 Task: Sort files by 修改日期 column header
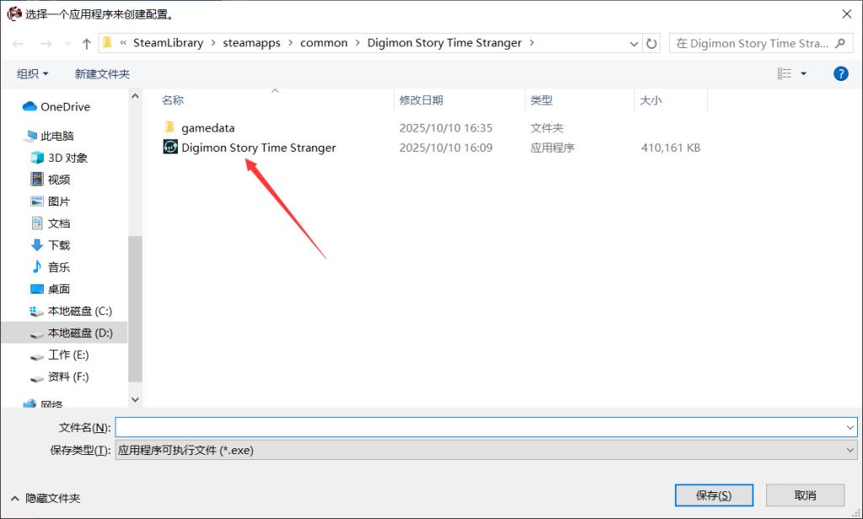point(421,100)
